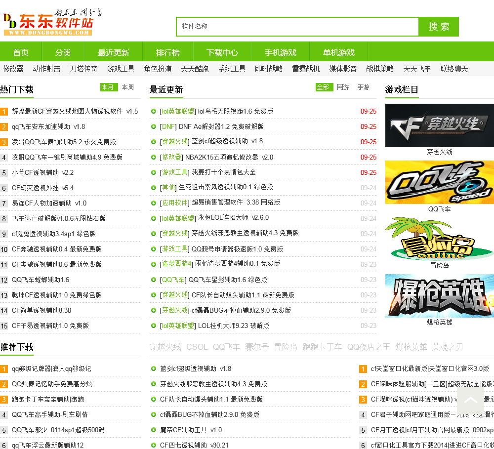Open 超易销售管理软件 3.38 网络版
Image resolution: width=494 pixels, height=449 pixels.
point(236,203)
